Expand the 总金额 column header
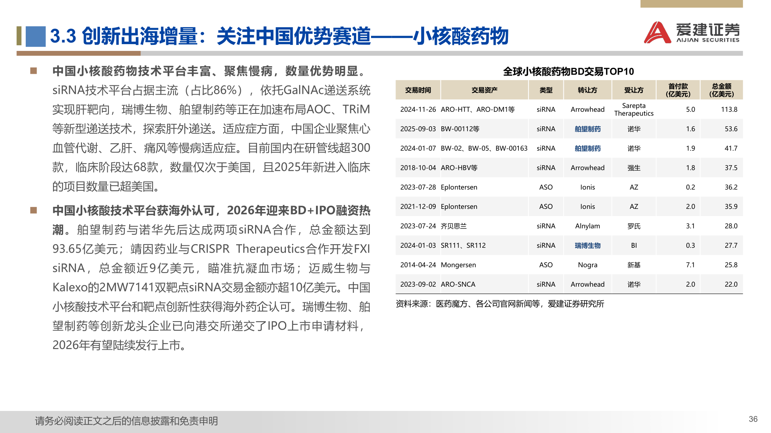This screenshot has height=433, width=771. click(x=721, y=90)
